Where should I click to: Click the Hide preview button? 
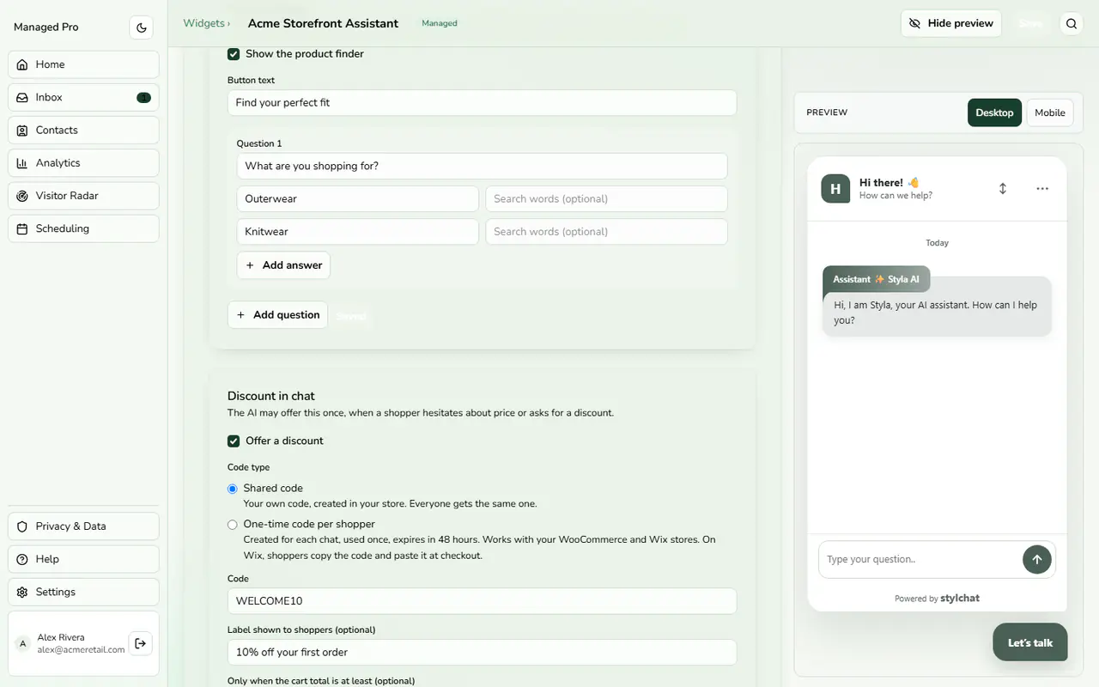(951, 24)
